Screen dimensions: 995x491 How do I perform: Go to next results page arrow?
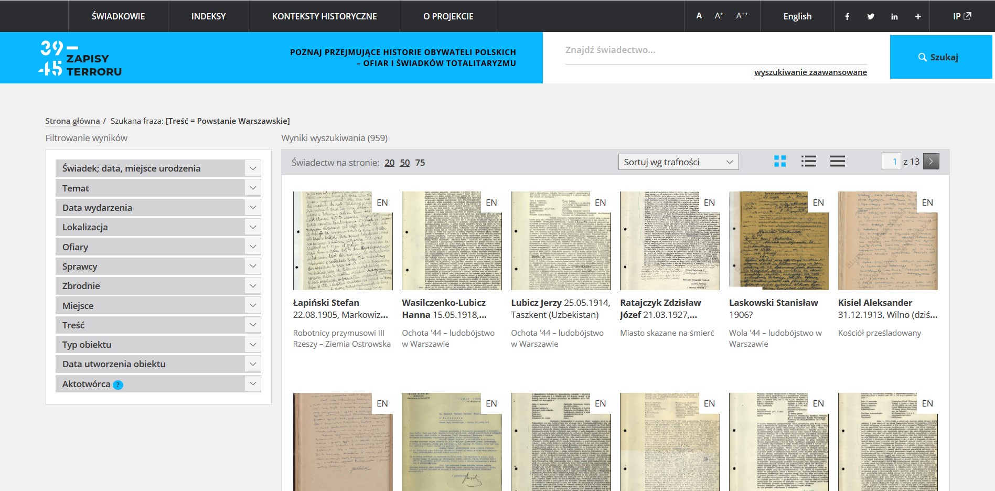[x=931, y=162]
